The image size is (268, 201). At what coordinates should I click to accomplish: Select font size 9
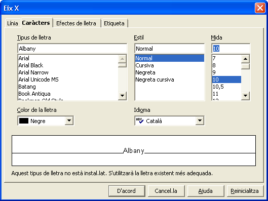click(x=226, y=72)
